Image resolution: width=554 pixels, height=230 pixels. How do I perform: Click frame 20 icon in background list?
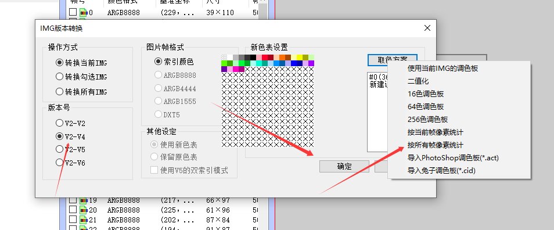84,210
